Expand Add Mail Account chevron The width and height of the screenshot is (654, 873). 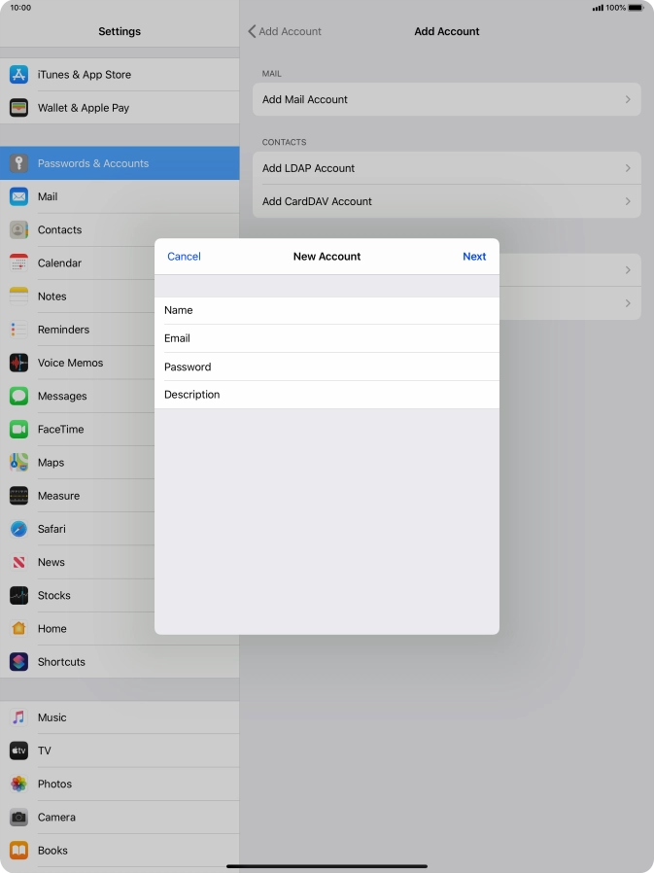(628, 99)
